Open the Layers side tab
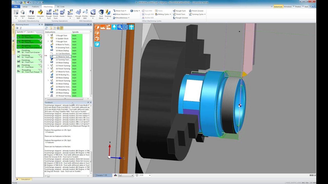328x184 pixels. pos(13,30)
